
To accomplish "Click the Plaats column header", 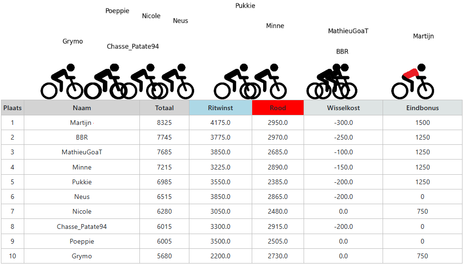I will click(x=12, y=108).
